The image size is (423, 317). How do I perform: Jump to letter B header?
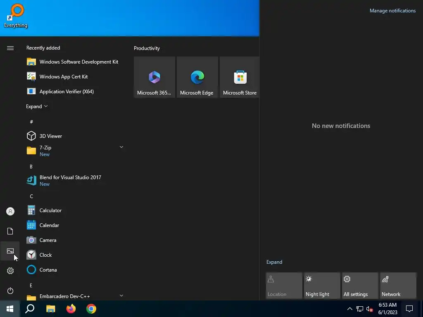point(31,167)
